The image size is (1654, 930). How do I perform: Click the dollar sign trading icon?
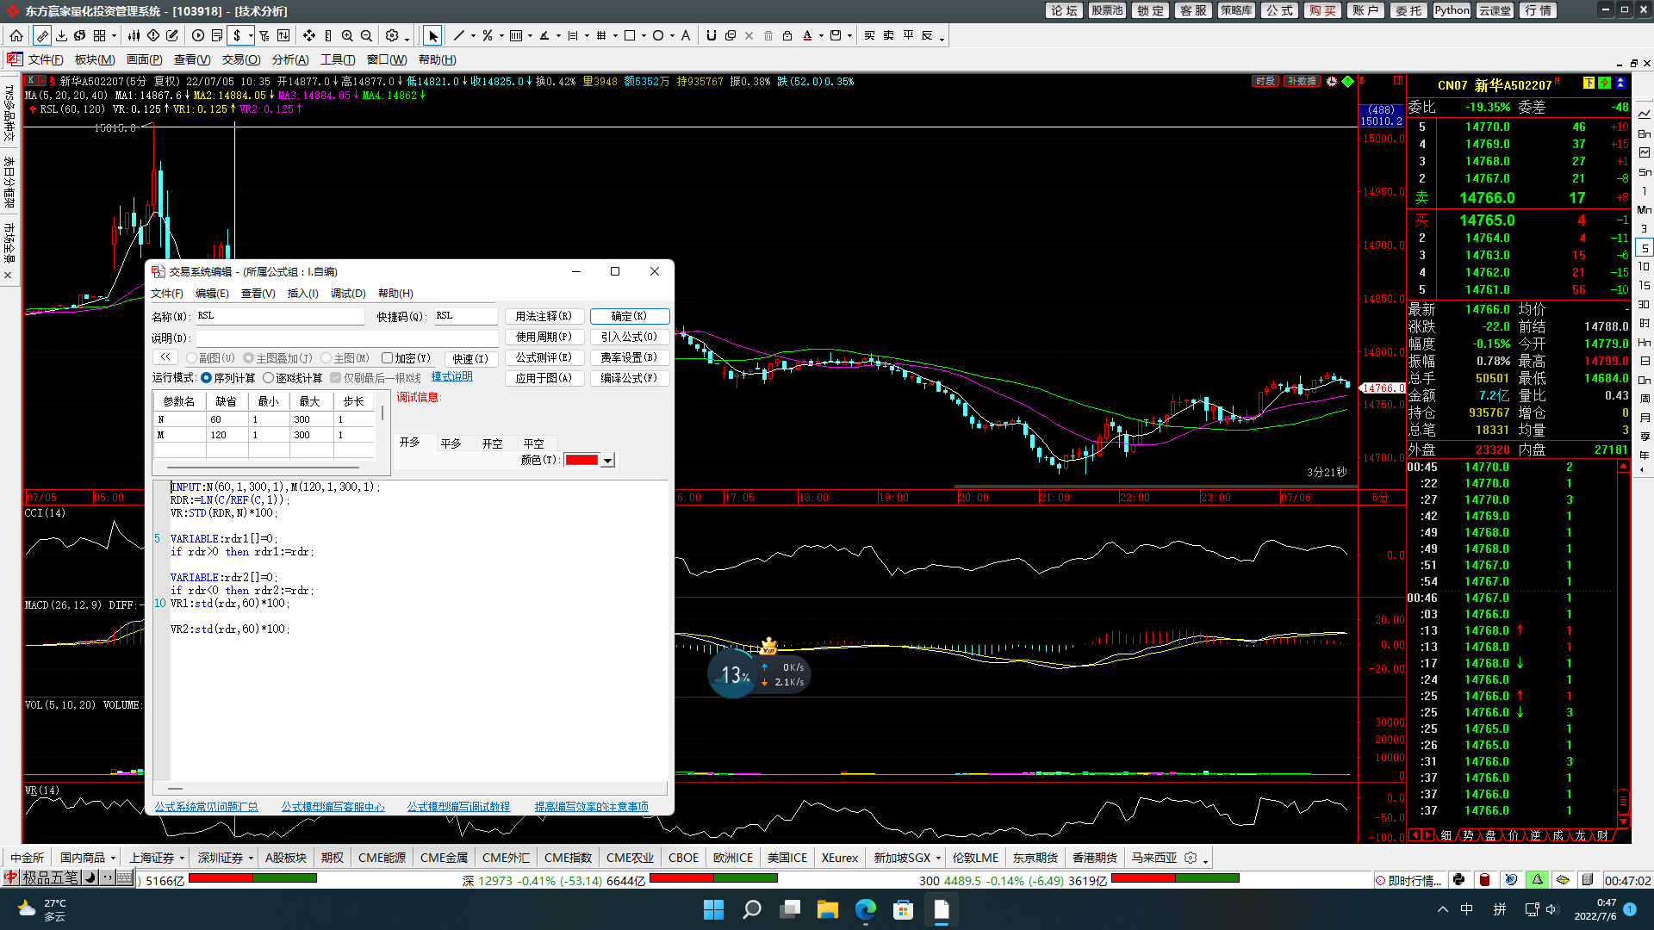237,35
